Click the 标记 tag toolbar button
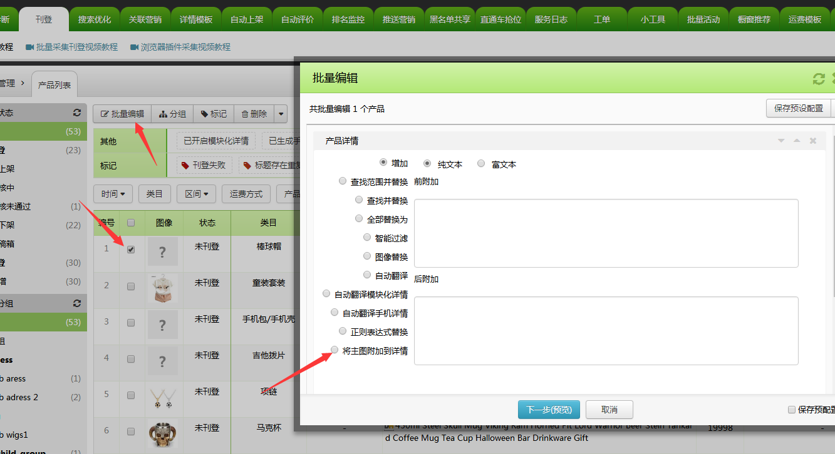 coord(214,114)
